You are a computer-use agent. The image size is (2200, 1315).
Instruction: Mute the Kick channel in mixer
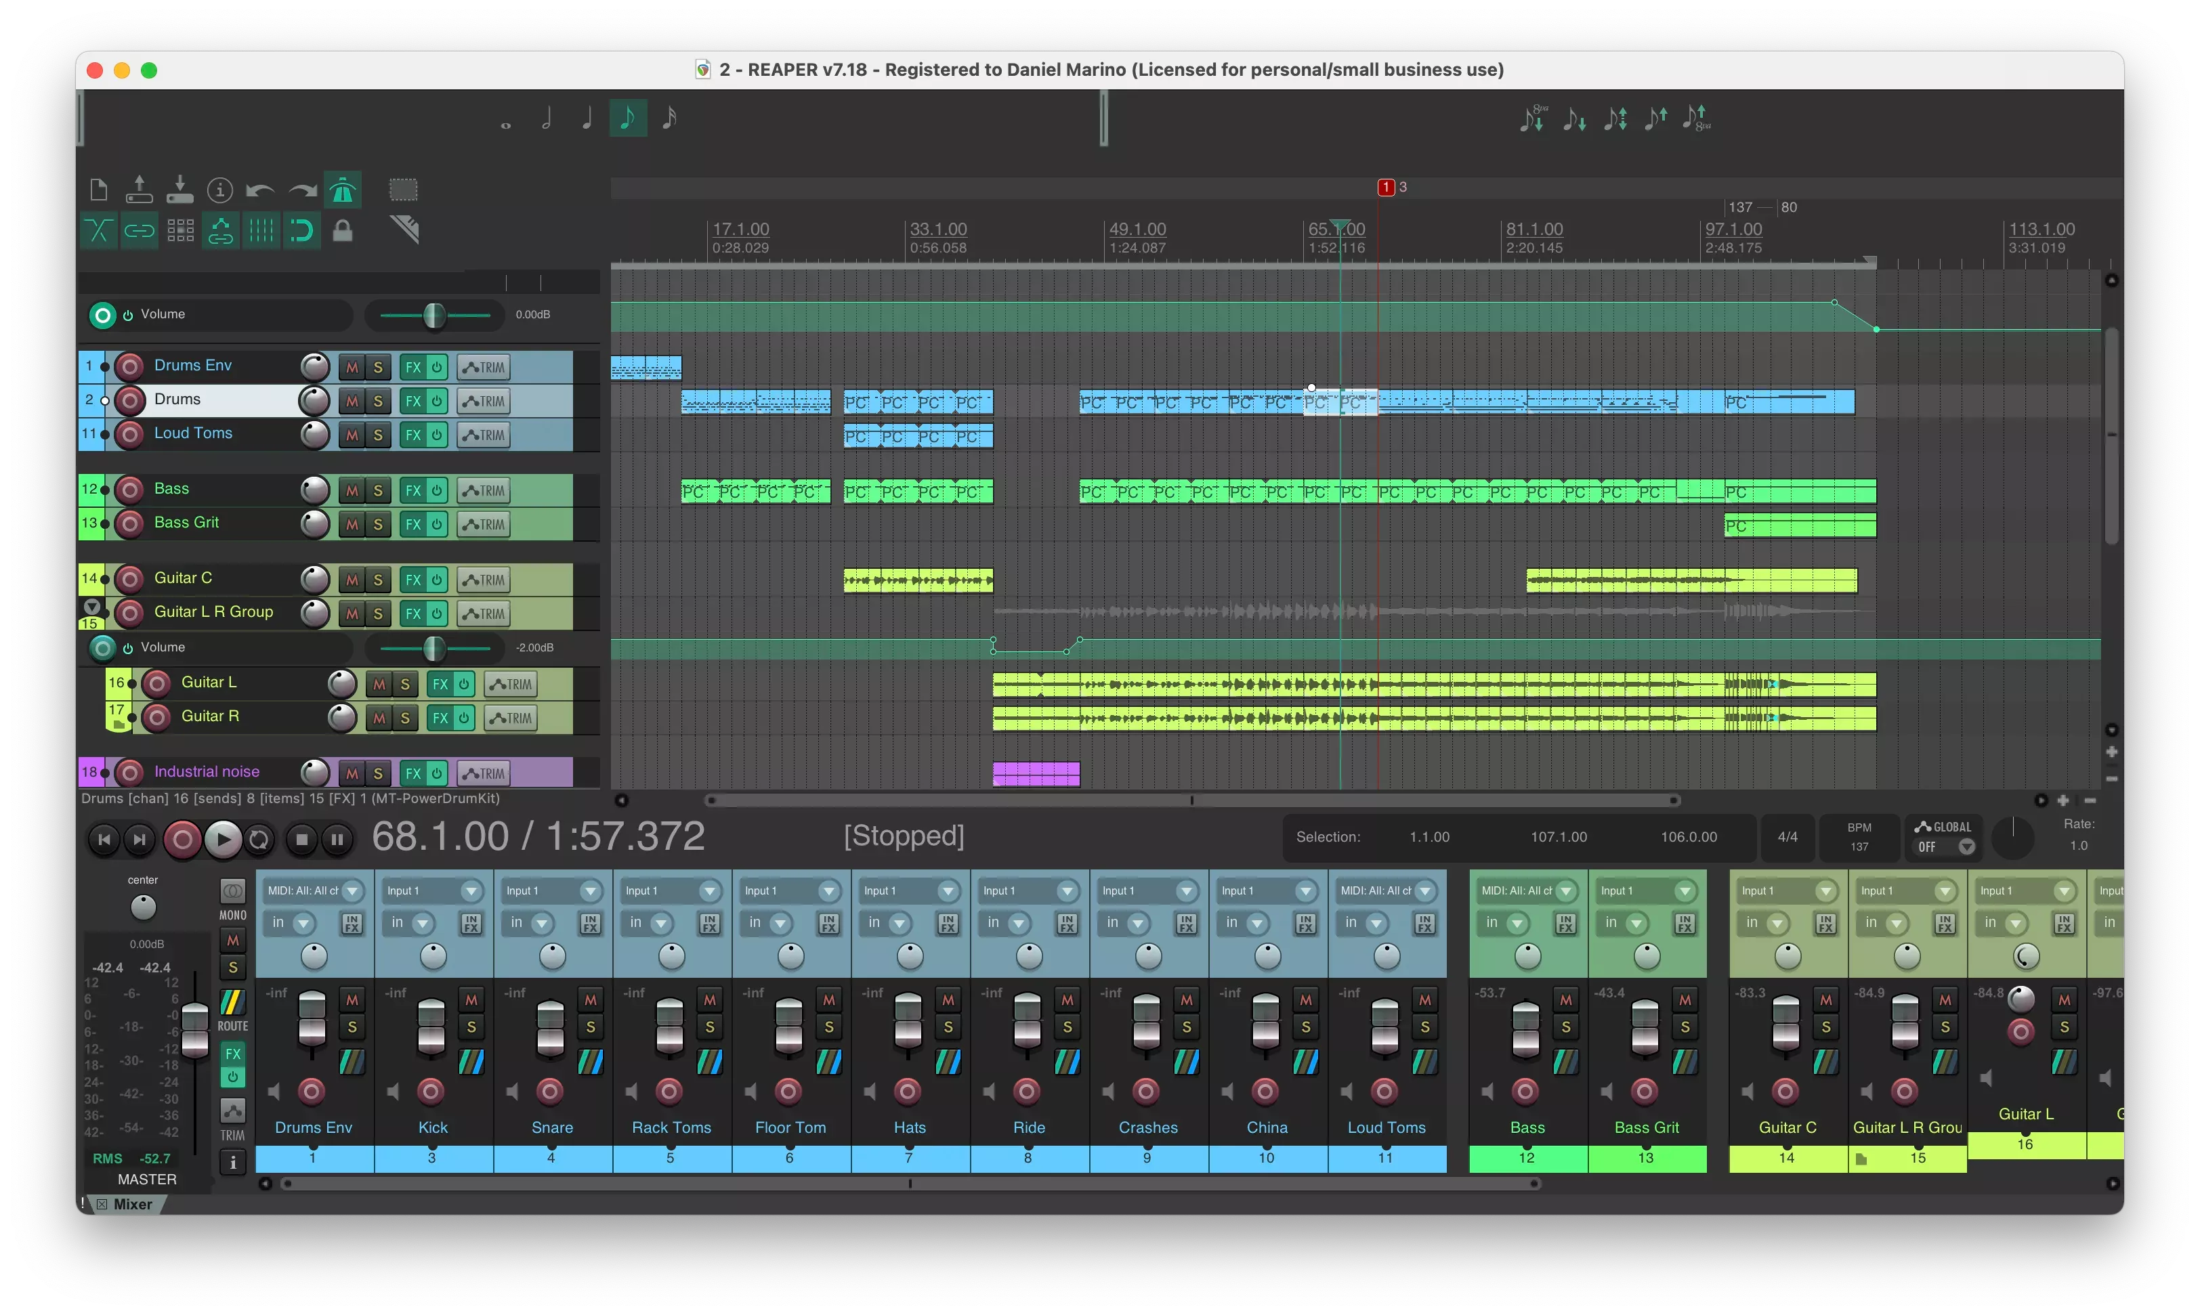pos(471,999)
